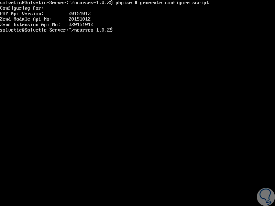The width and height of the screenshot is (275, 206).
Task: Click the 'Configuring for:' output line
Action: click(x=22, y=8)
